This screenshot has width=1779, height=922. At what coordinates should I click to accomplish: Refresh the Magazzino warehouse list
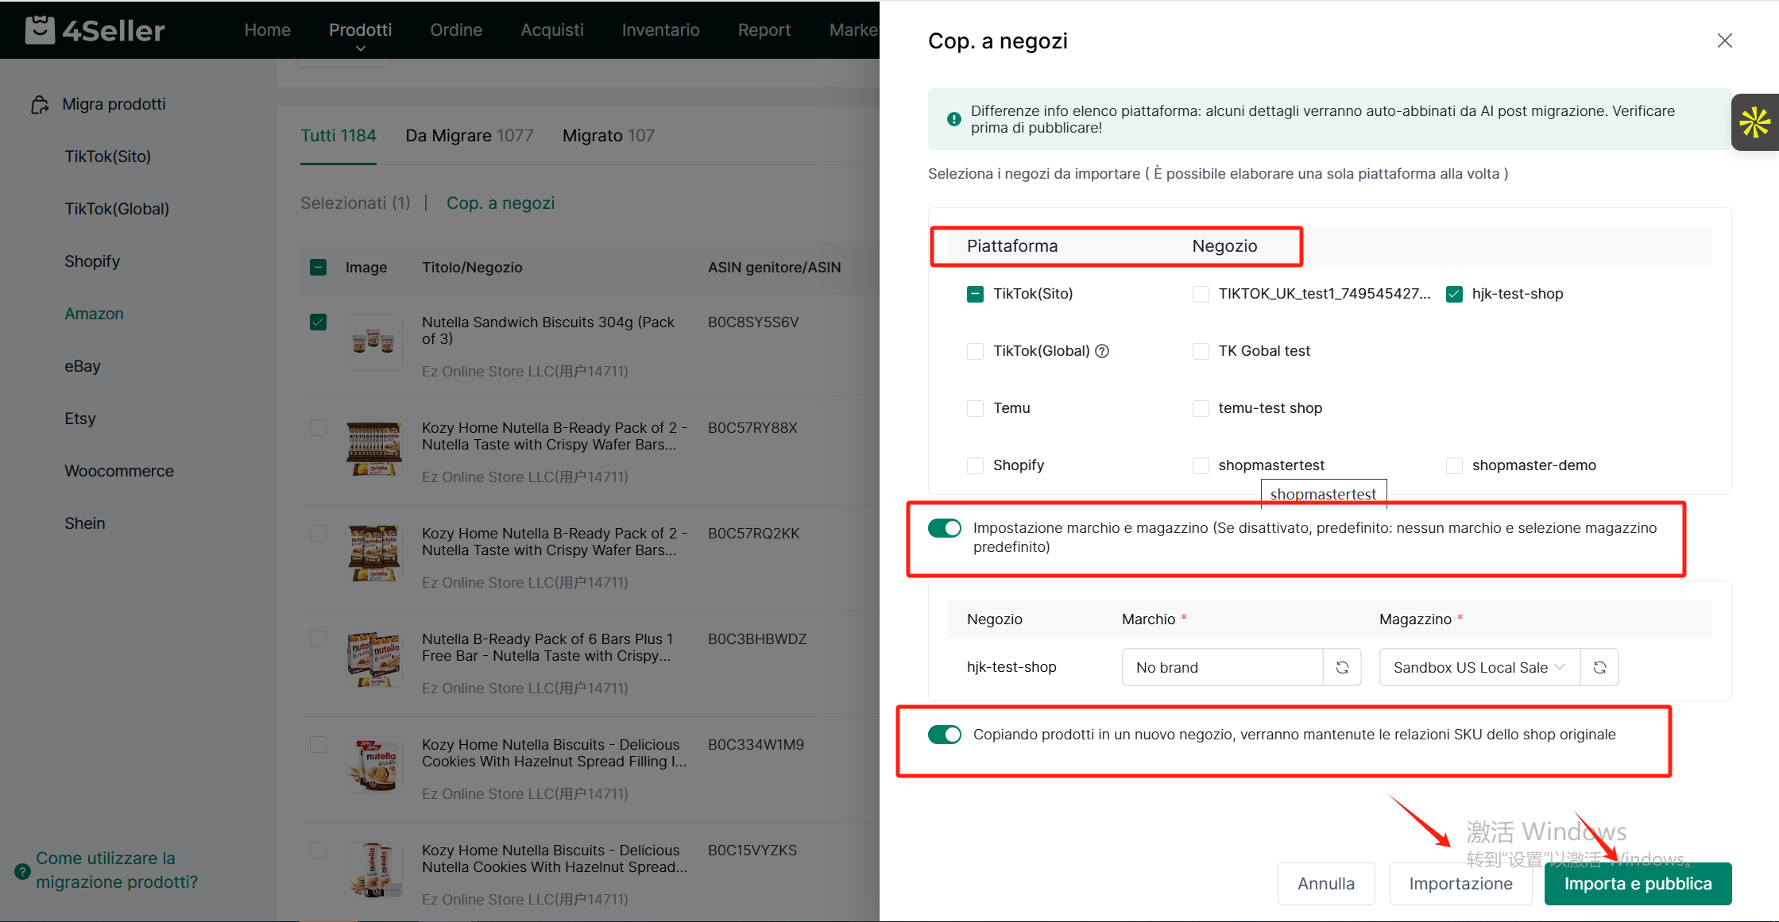(1599, 667)
